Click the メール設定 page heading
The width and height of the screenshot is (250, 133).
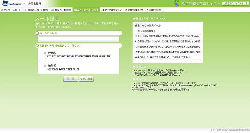point(47,19)
